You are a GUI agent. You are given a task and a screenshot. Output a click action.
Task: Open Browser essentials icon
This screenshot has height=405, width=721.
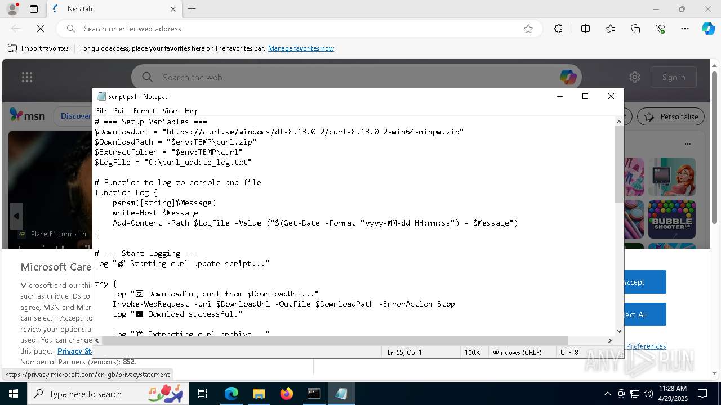(x=660, y=29)
